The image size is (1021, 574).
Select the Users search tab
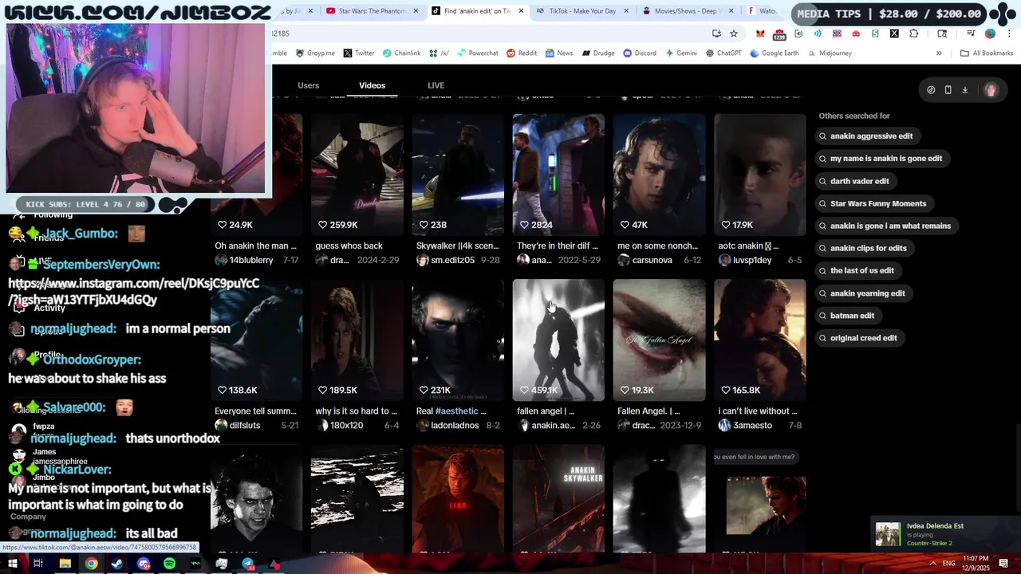[x=308, y=85]
